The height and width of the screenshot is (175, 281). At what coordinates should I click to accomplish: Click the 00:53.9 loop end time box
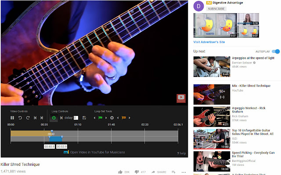click(x=61, y=147)
